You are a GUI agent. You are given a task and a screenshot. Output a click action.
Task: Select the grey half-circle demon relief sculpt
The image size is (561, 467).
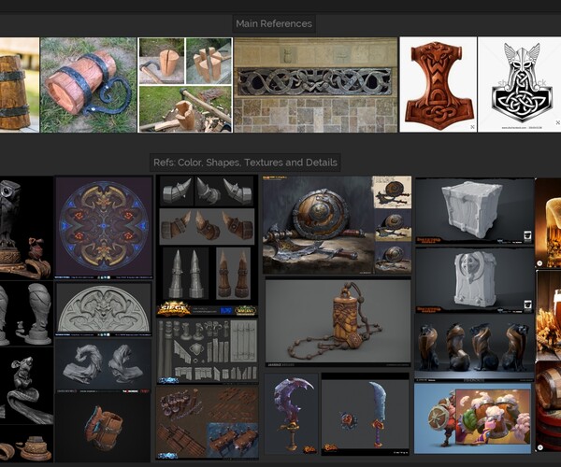pyautogui.click(x=104, y=310)
